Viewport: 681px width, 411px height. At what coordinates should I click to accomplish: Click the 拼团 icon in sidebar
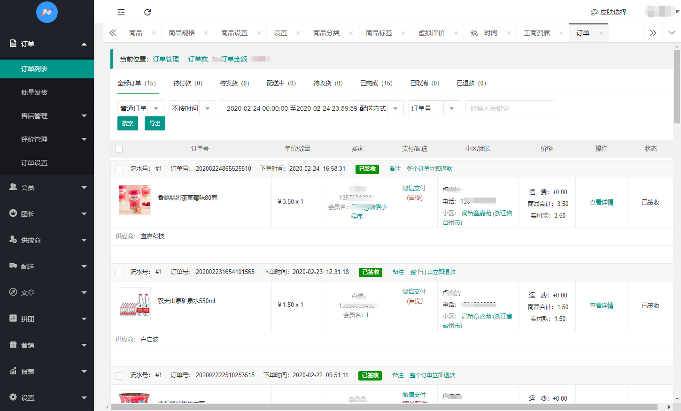coord(13,318)
